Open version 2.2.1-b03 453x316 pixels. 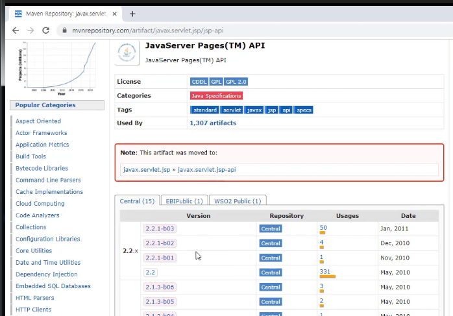pyautogui.click(x=160, y=229)
